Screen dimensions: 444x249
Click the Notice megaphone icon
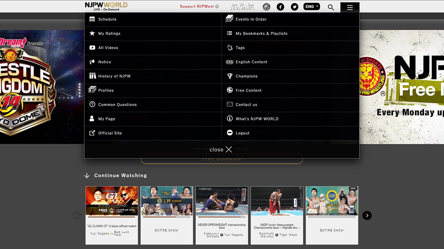coord(92,62)
